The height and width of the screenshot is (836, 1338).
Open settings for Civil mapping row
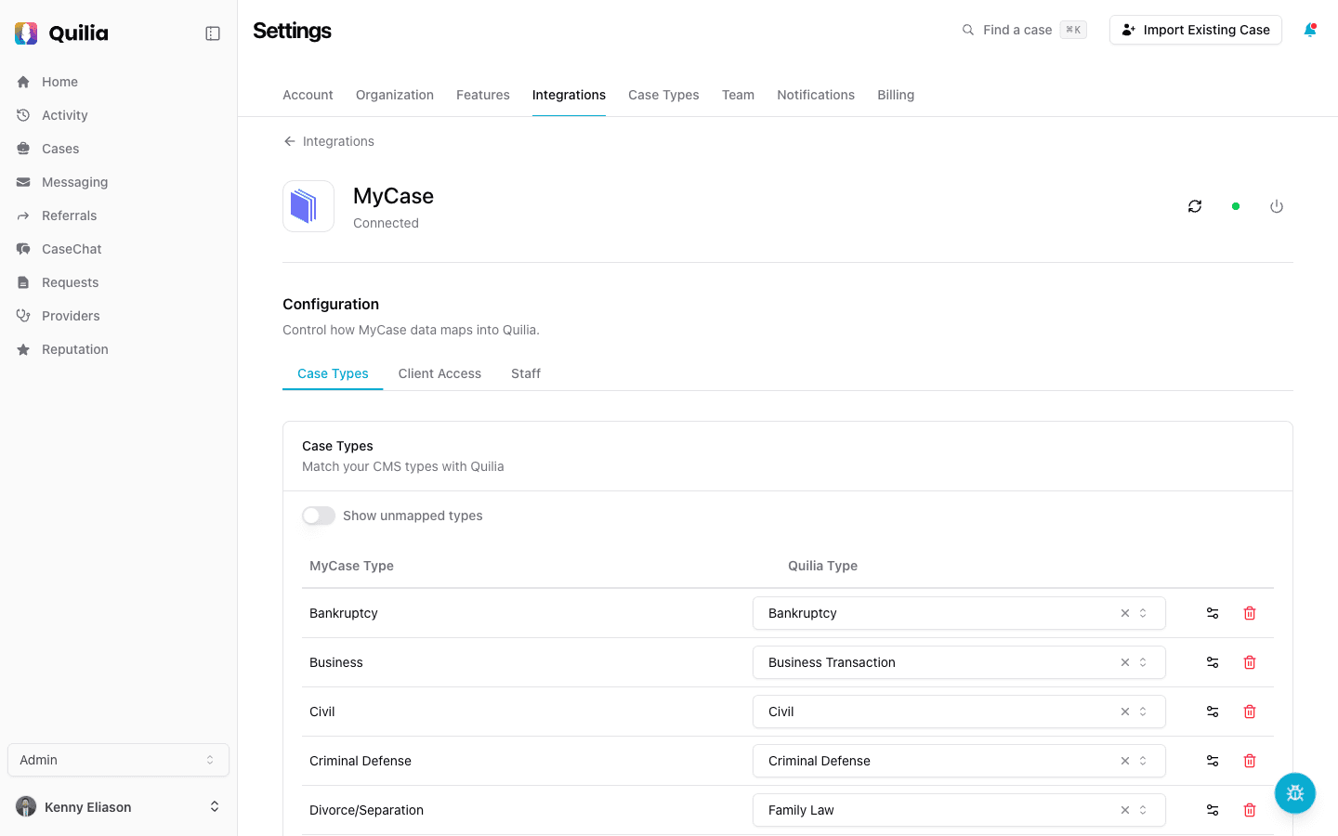click(1213, 712)
